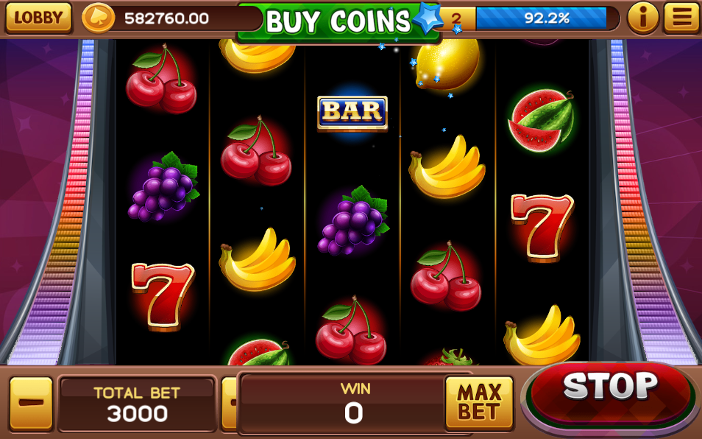702x439 pixels.
Task: Click the watermelon symbol on the fifth reel
Action: coord(542,121)
